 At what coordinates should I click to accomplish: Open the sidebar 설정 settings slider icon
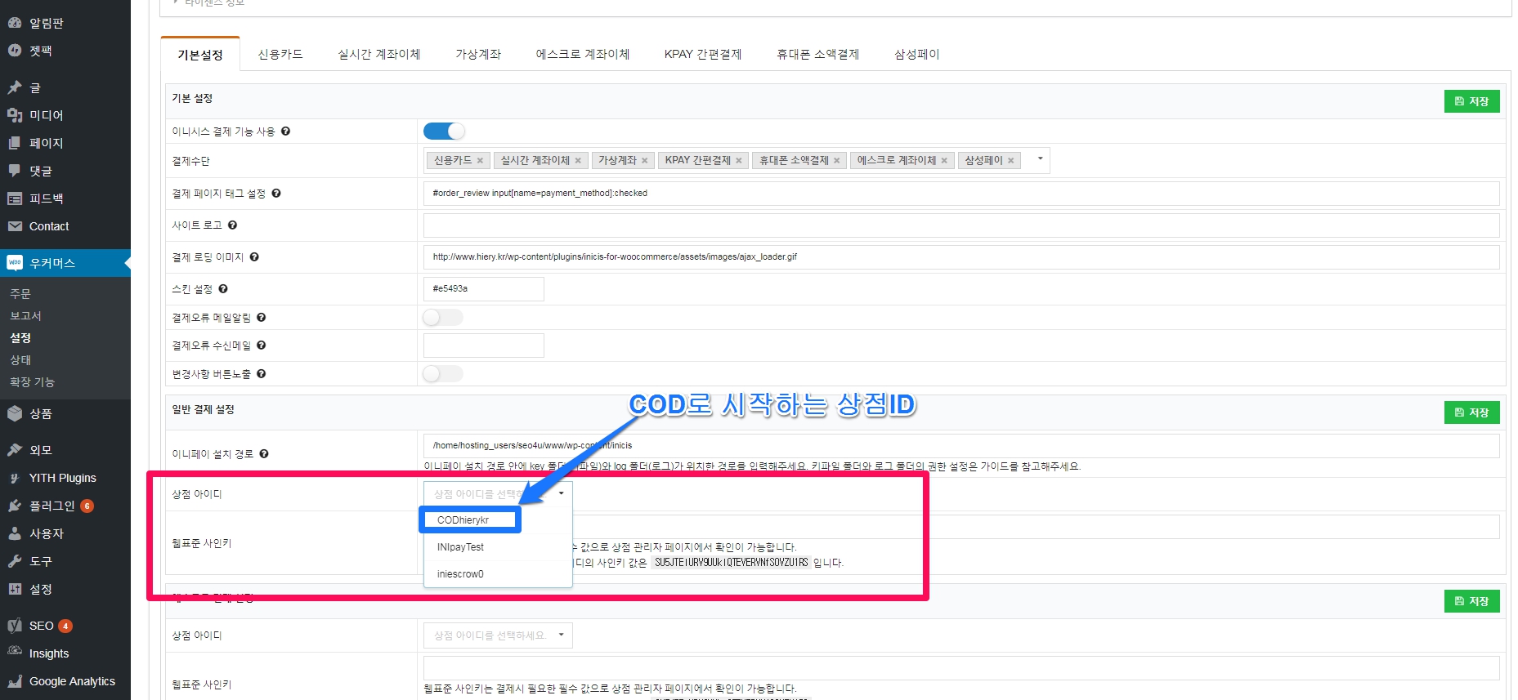point(15,589)
